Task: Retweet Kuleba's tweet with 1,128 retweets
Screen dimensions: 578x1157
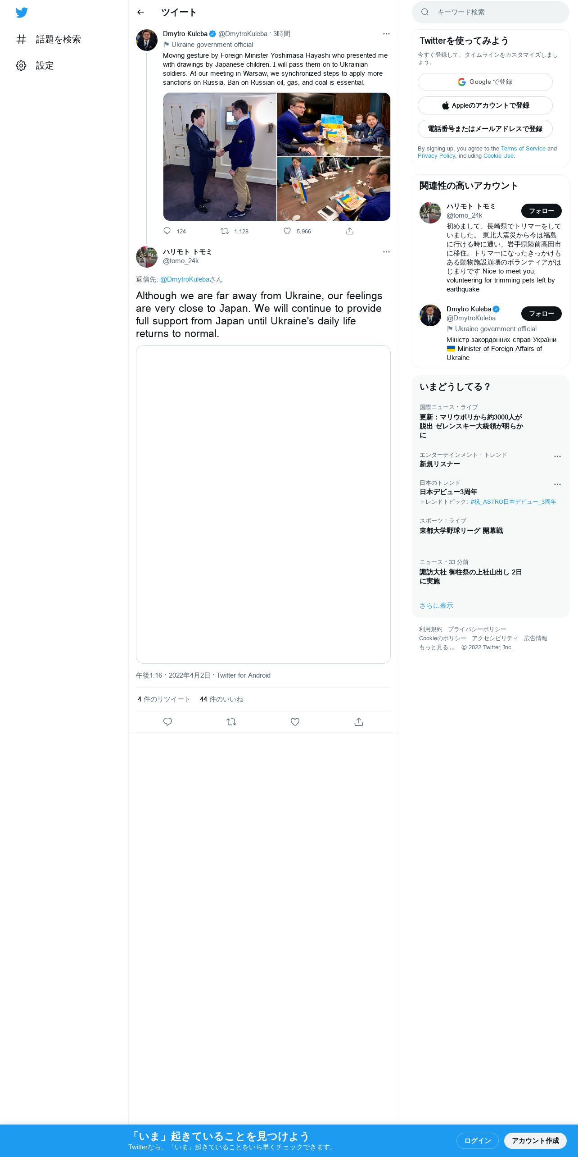Action: tap(225, 231)
